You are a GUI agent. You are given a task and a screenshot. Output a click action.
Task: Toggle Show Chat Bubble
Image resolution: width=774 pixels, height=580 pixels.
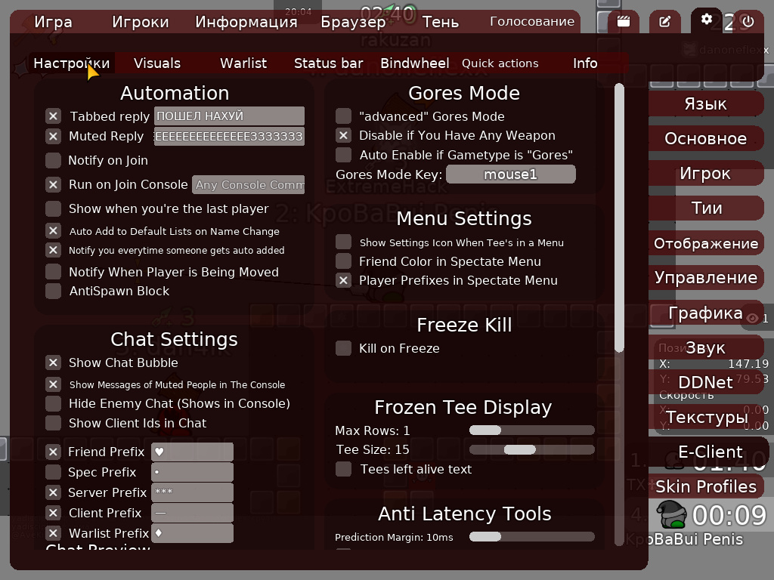coord(54,362)
